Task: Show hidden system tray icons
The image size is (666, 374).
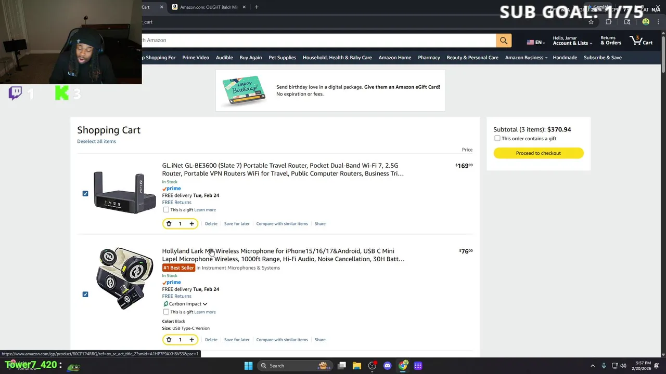Action: [x=593, y=366]
